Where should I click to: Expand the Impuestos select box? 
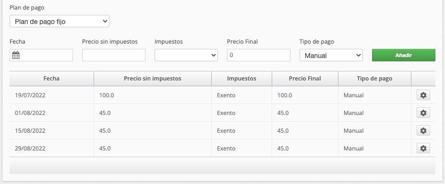click(186, 55)
